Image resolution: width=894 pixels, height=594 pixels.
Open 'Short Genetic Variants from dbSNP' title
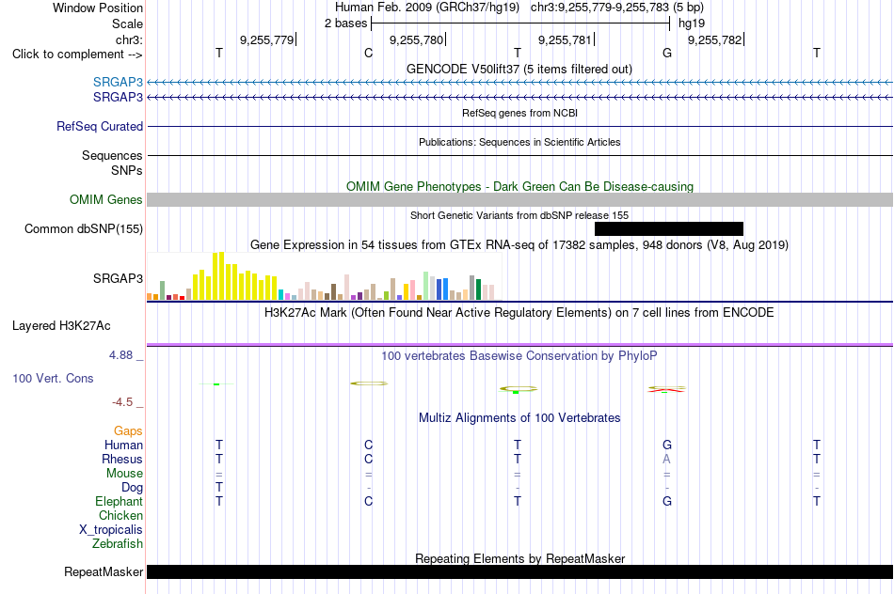pyautogui.click(x=519, y=215)
